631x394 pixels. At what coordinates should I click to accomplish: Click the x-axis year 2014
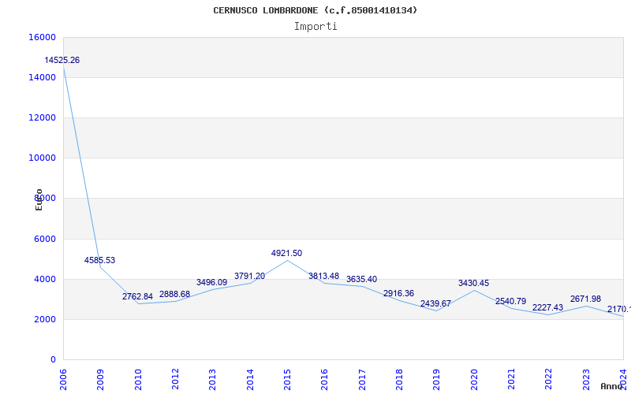250,380
